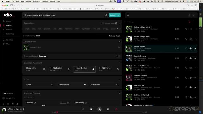Toggle the Manual Mode switch
Viewport: 203px width, 114px height.
pos(102,23)
